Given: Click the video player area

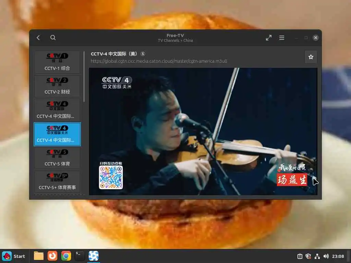Looking at the screenshot, I should (203, 131).
